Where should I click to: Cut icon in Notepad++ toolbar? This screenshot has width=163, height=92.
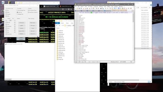coord(90,8)
